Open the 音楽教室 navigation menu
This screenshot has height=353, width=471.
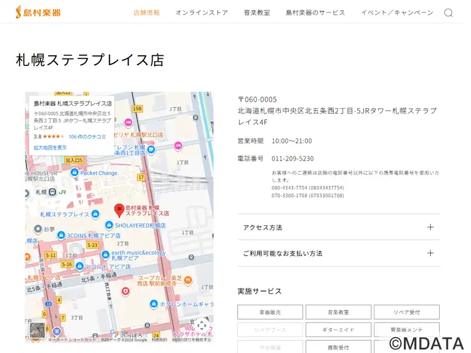pos(257,13)
